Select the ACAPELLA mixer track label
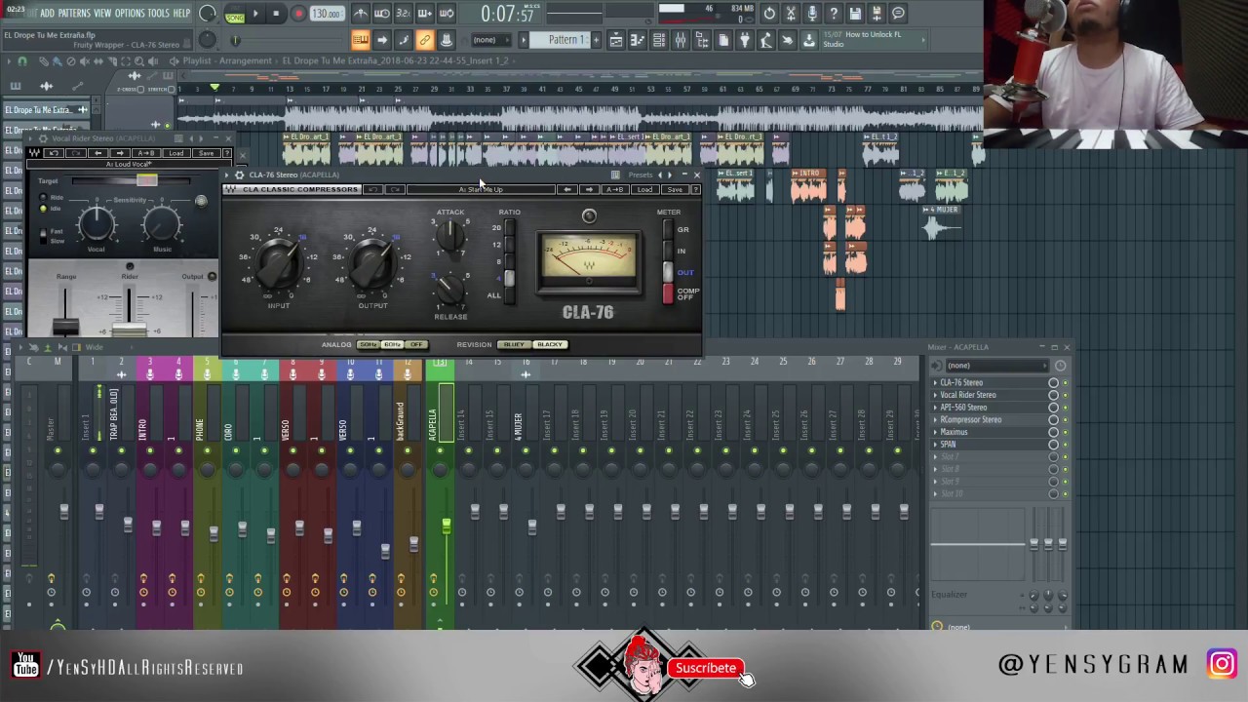This screenshot has width=1248, height=702. [433, 423]
